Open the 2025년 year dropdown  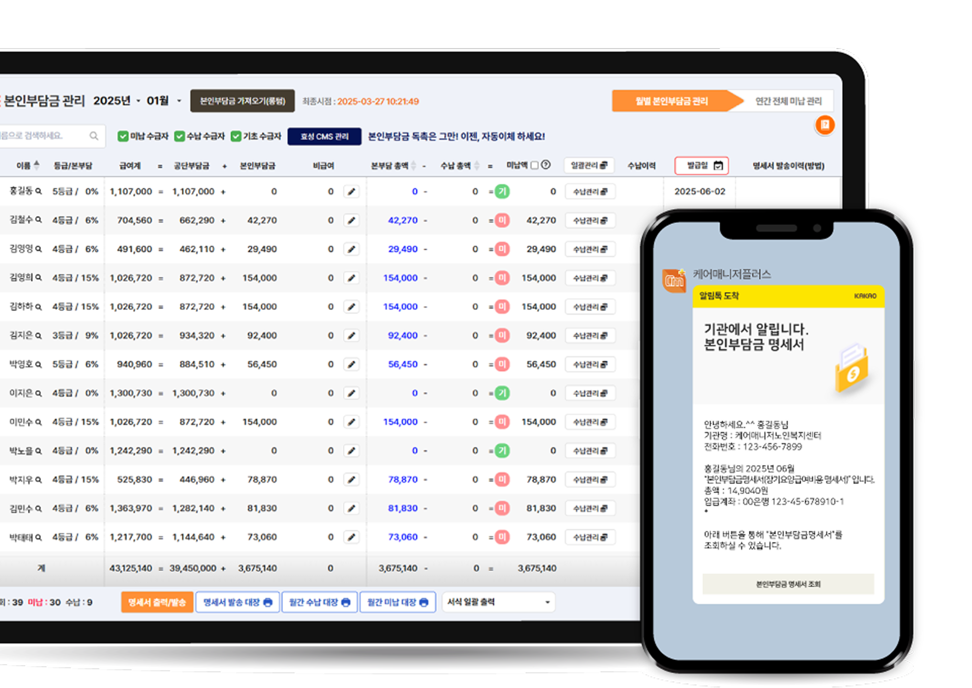tap(138, 101)
